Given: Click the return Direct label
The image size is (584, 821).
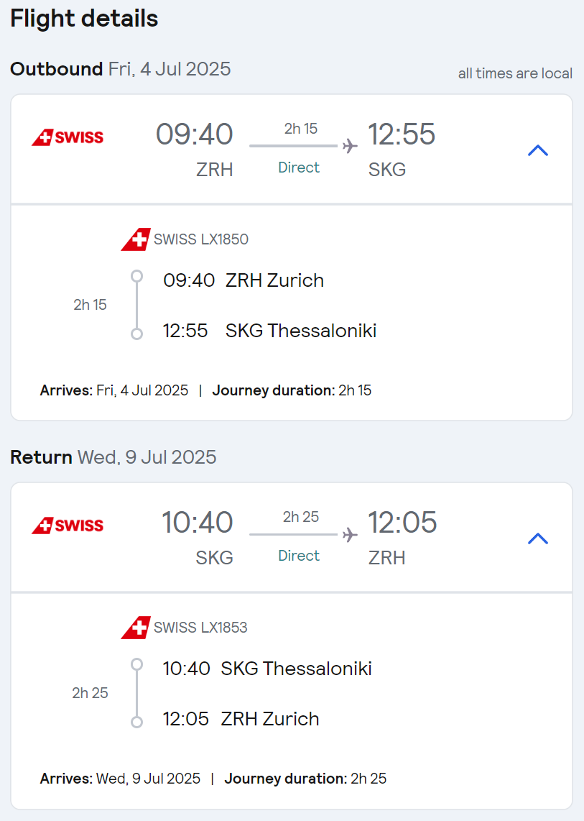Looking at the screenshot, I should [299, 556].
